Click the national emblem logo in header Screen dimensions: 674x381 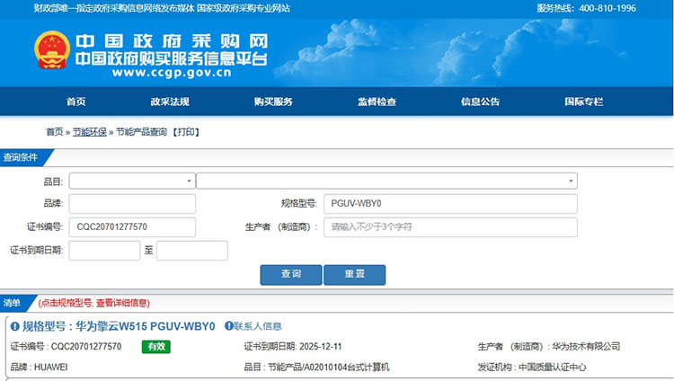(x=50, y=52)
